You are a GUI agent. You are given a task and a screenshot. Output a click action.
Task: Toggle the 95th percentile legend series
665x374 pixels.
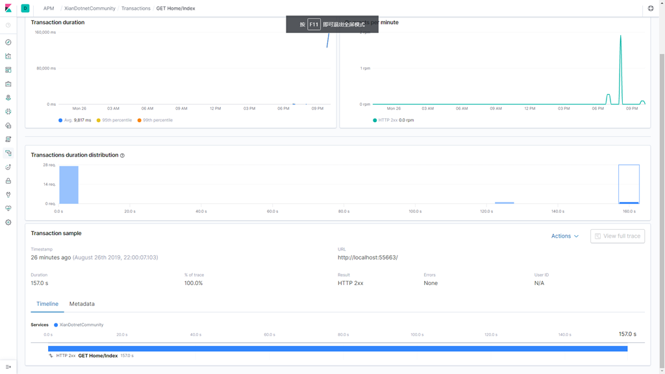pyautogui.click(x=114, y=120)
